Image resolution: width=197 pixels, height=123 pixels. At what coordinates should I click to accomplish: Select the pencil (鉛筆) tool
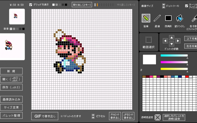coord(146,18)
